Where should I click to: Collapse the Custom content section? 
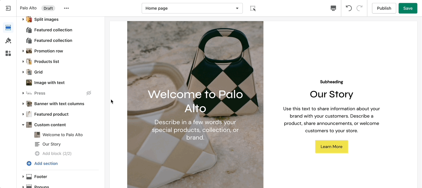coord(23,125)
